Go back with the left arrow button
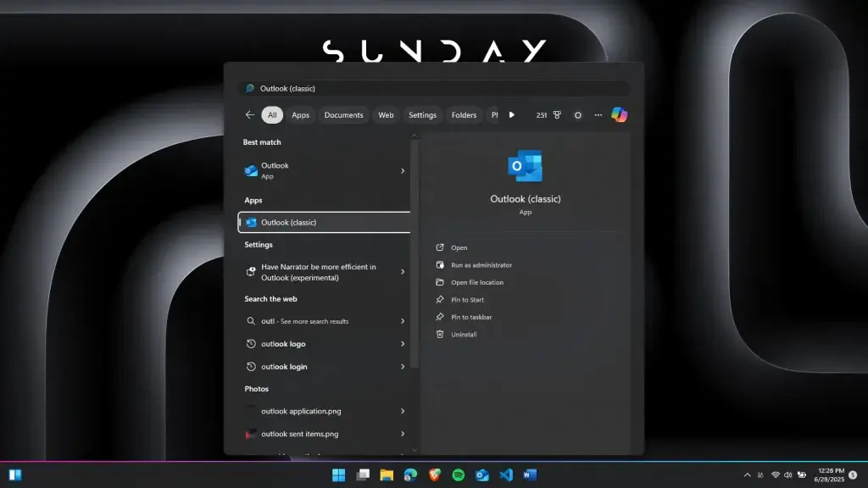 pyautogui.click(x=250, y=114)
